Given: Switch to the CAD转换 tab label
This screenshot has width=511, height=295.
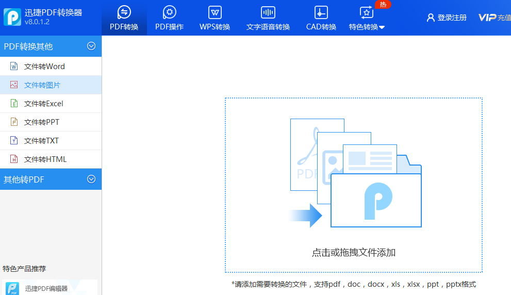Looking at the screenshot, I should [x=321, y=27].
